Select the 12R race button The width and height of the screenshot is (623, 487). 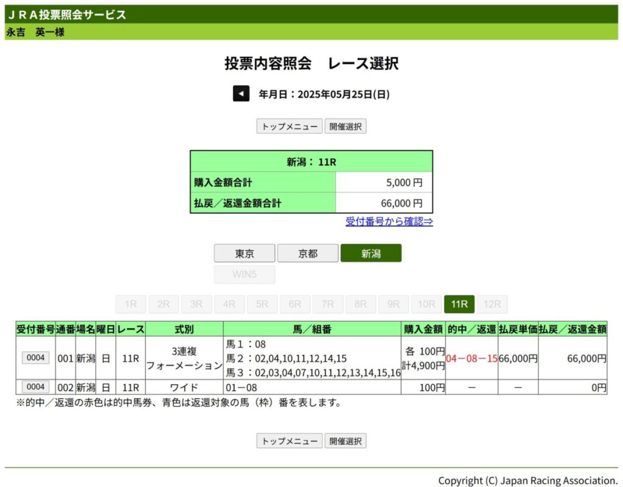tap(492, 304)
